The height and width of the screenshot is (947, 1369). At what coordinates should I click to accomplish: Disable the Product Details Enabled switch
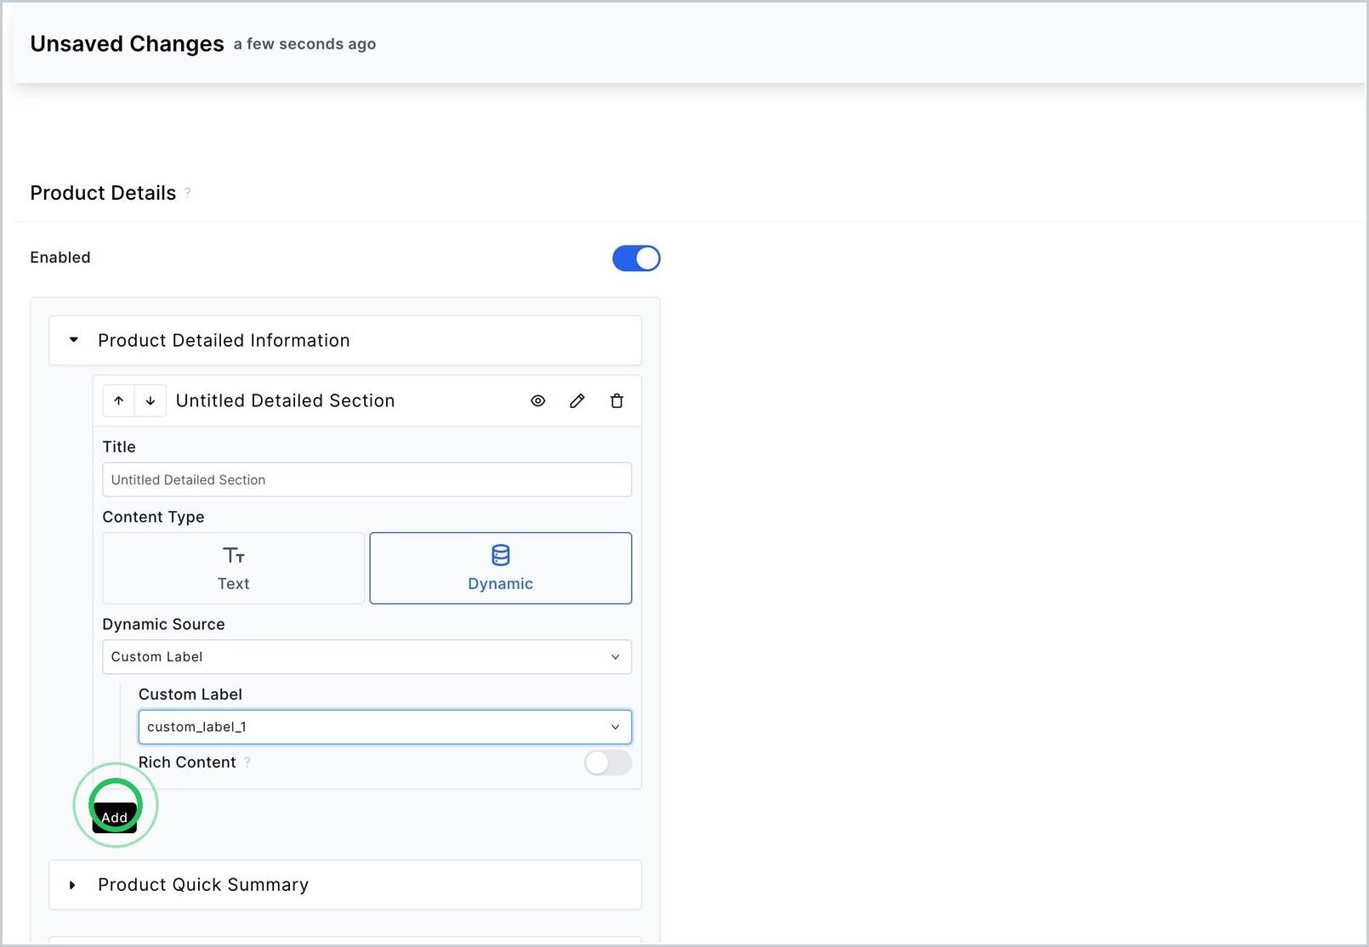(x=636, y=258)
